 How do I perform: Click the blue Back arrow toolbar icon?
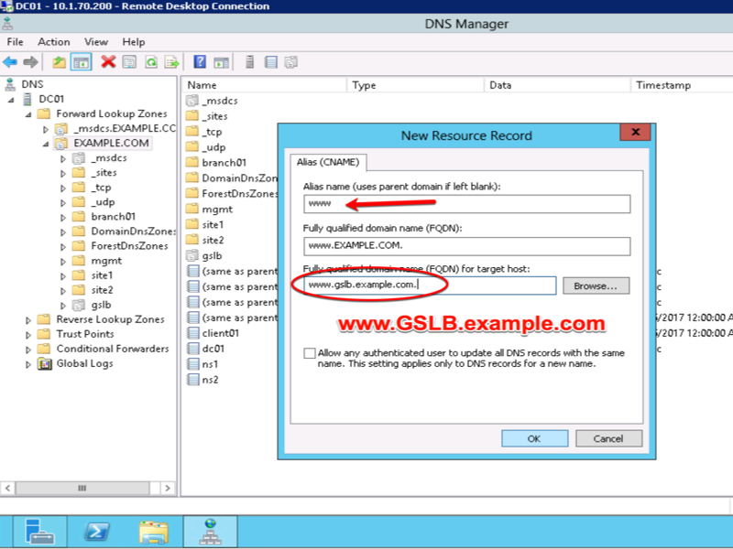(10, 61)
